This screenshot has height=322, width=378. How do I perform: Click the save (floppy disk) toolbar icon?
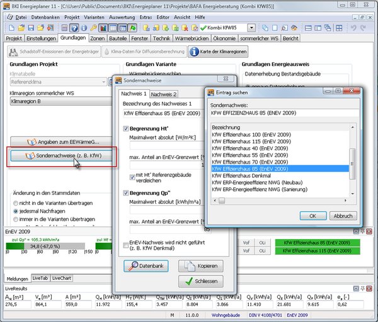32,28
